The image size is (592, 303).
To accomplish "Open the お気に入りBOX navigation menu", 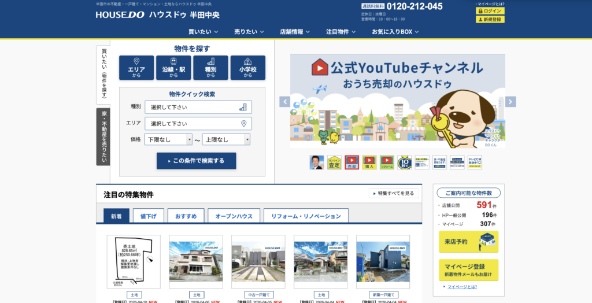I will point(395,32).
